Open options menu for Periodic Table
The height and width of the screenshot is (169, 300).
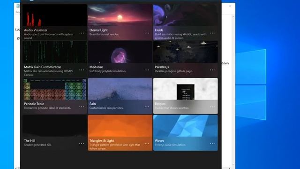pyautogui.click(x=82, y=107)
